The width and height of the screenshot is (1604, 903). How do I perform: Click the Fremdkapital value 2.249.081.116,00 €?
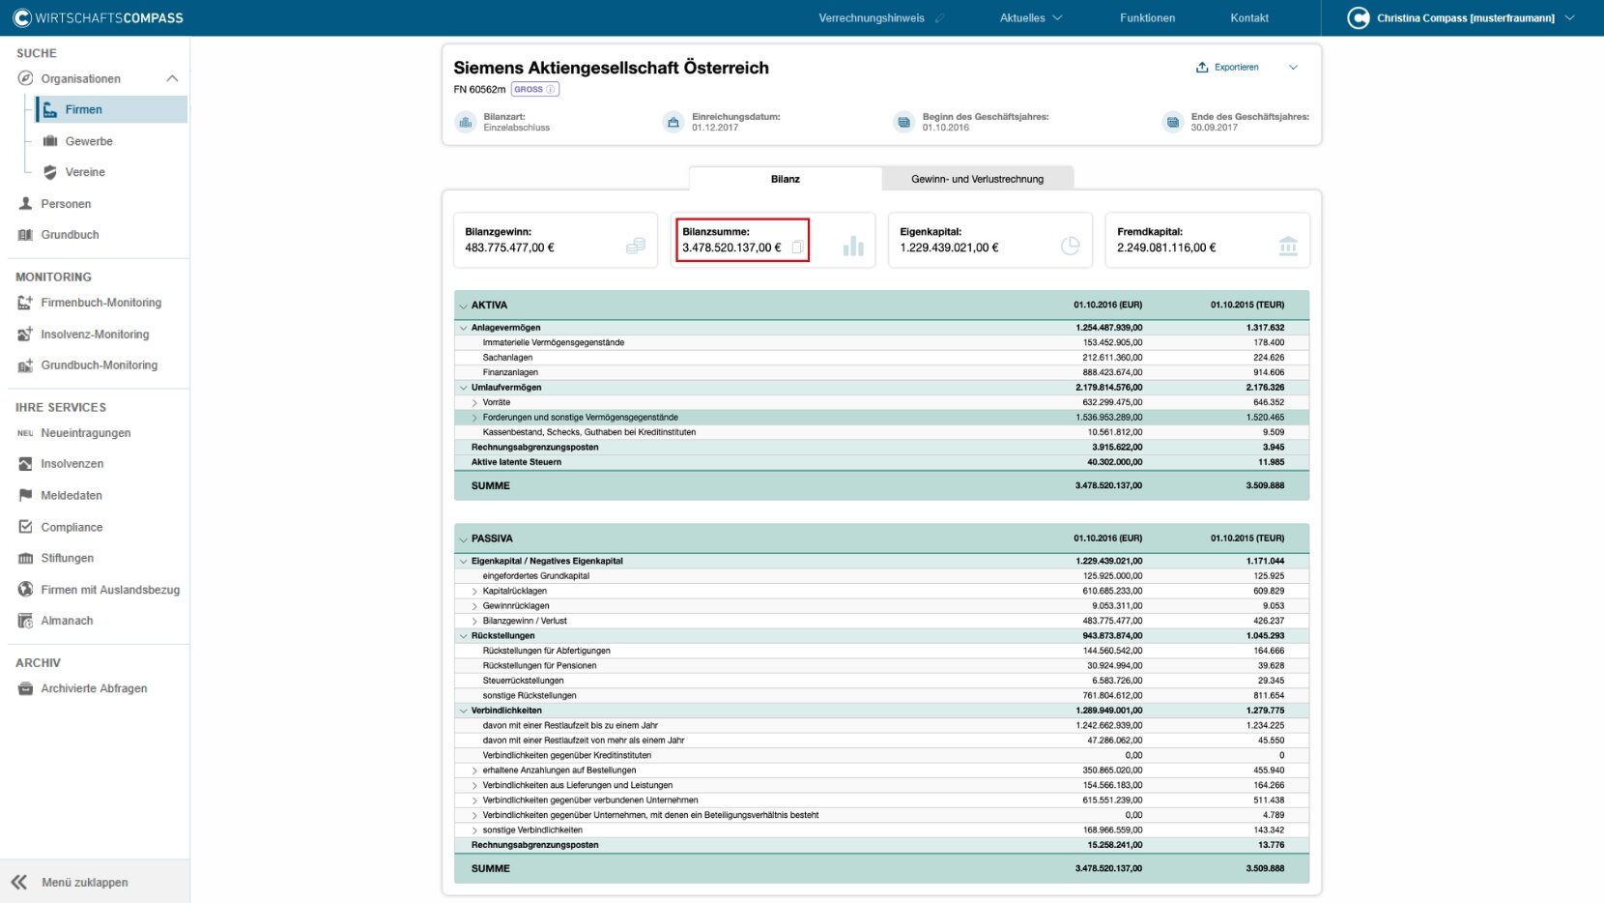1166,248
